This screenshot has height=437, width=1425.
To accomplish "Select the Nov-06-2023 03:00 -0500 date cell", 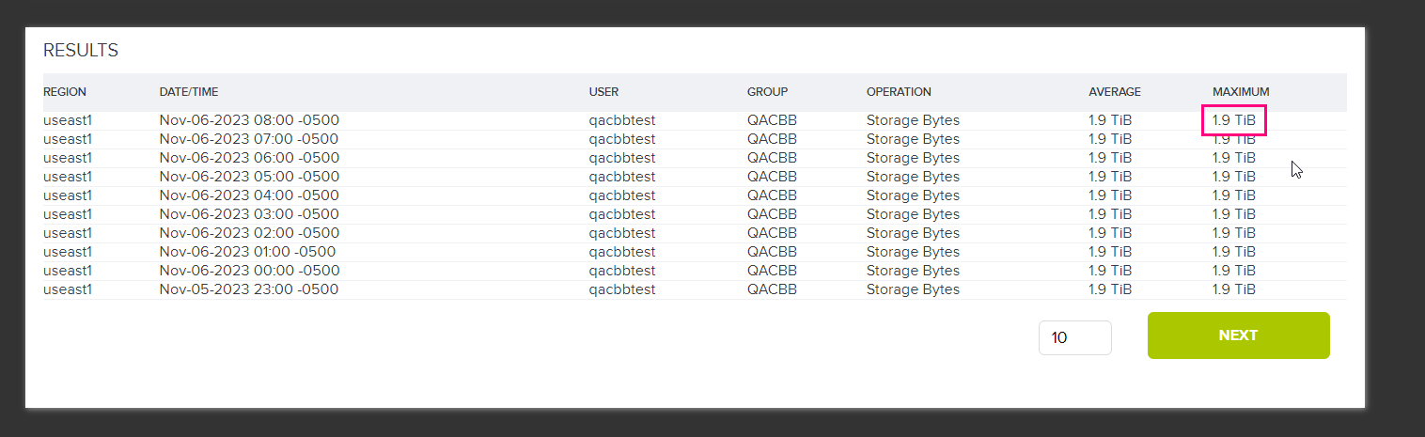I will (249, 214).
